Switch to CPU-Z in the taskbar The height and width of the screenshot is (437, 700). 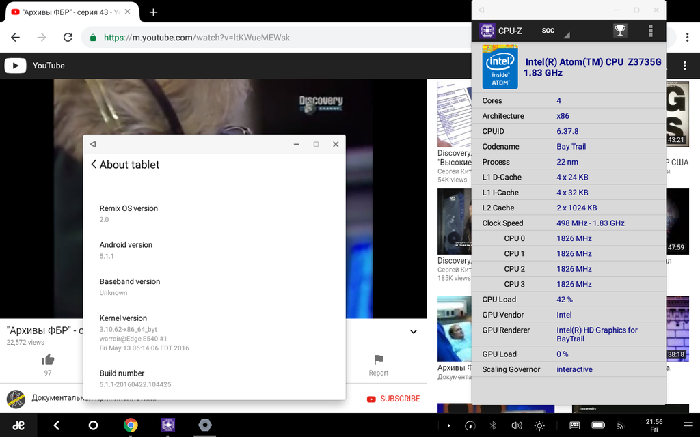tap(168, 425)
